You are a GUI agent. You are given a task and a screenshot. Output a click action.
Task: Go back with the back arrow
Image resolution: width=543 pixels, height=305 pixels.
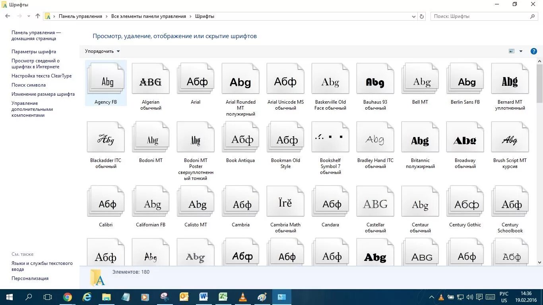(x=8, y=16)
